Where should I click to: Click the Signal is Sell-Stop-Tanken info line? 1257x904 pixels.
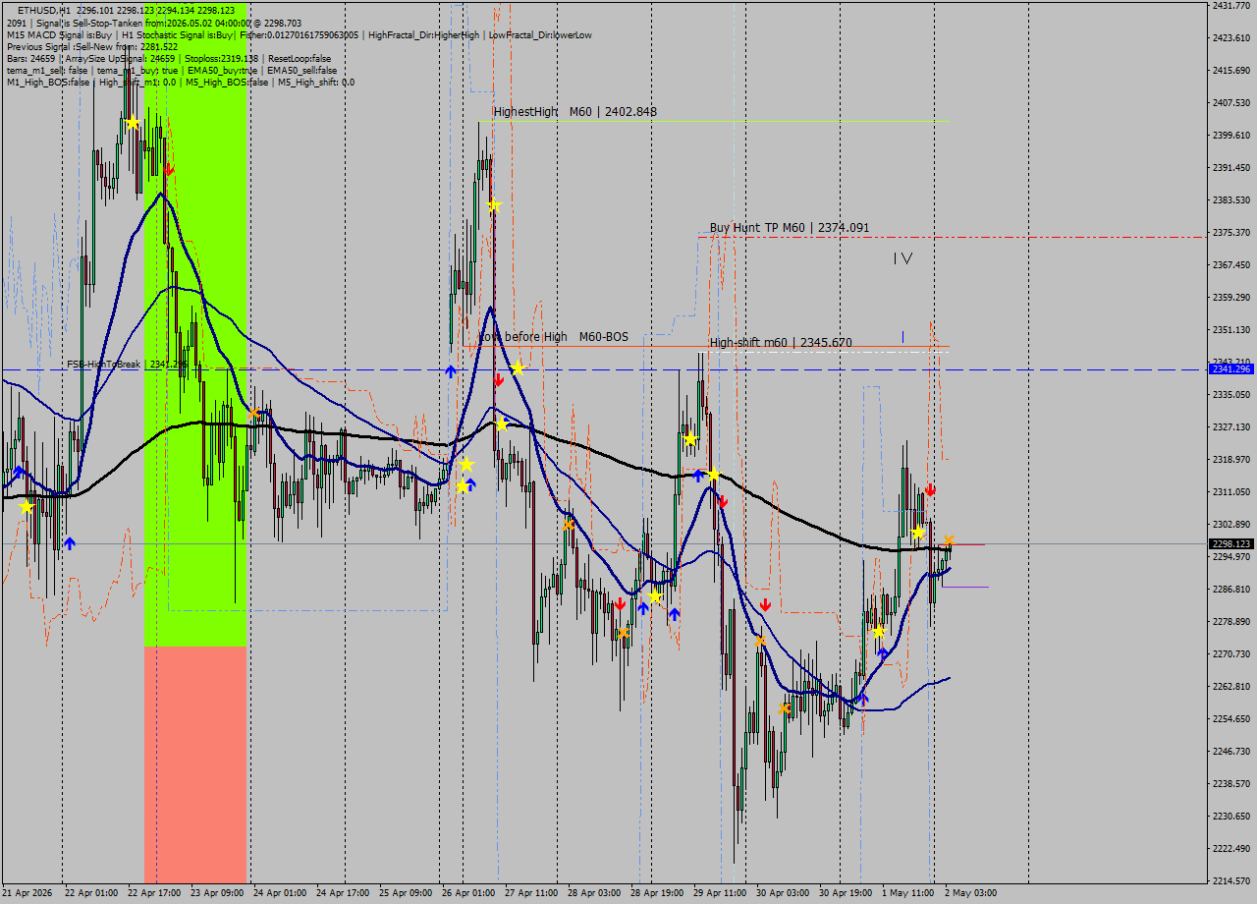[x=154, y=23]
